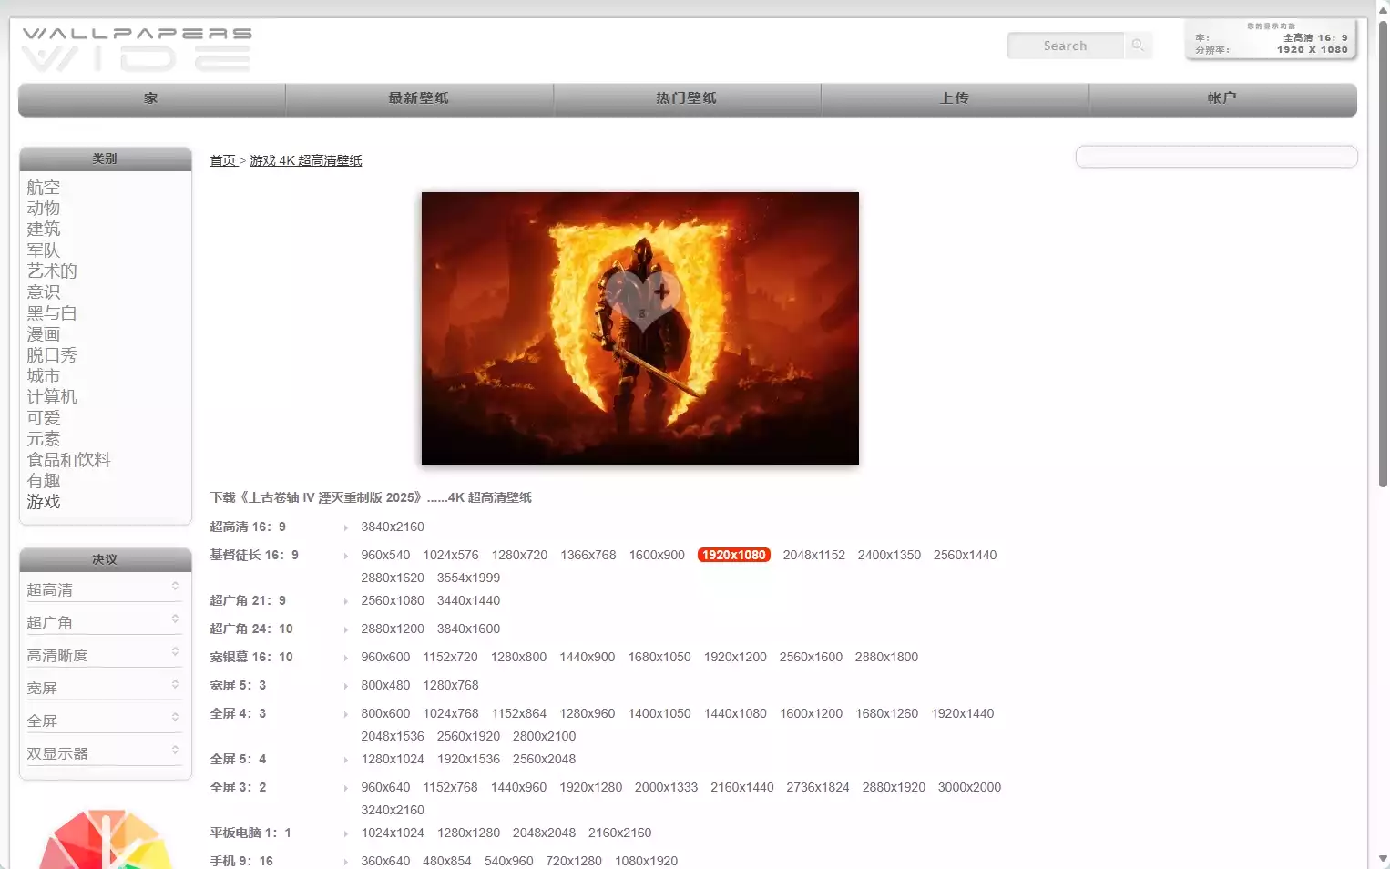This screenshot has width=1390, height=869.
Task: Download the 2880x1800 wallpaper
Action: point(886,657)
